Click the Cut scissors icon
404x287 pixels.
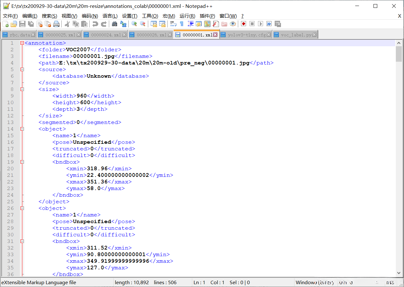67,24
